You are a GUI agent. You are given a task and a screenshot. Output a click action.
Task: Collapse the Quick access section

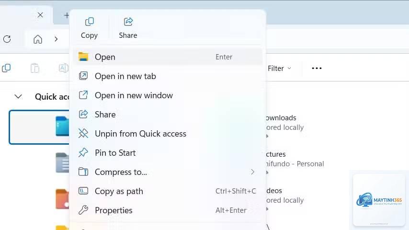[x=18, y=97]
